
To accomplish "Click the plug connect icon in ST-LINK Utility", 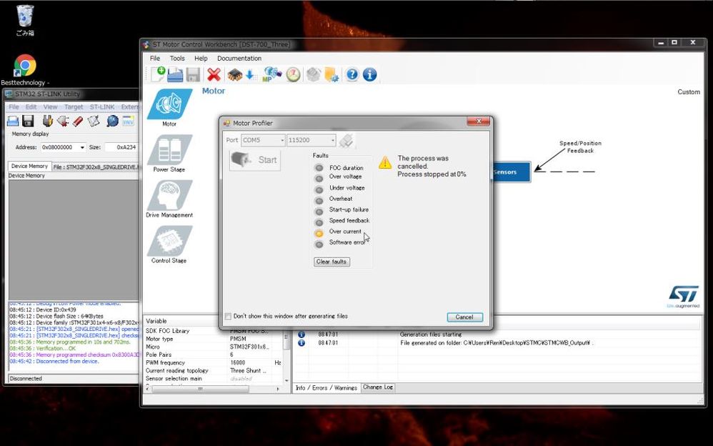I will tap(47, 121).
